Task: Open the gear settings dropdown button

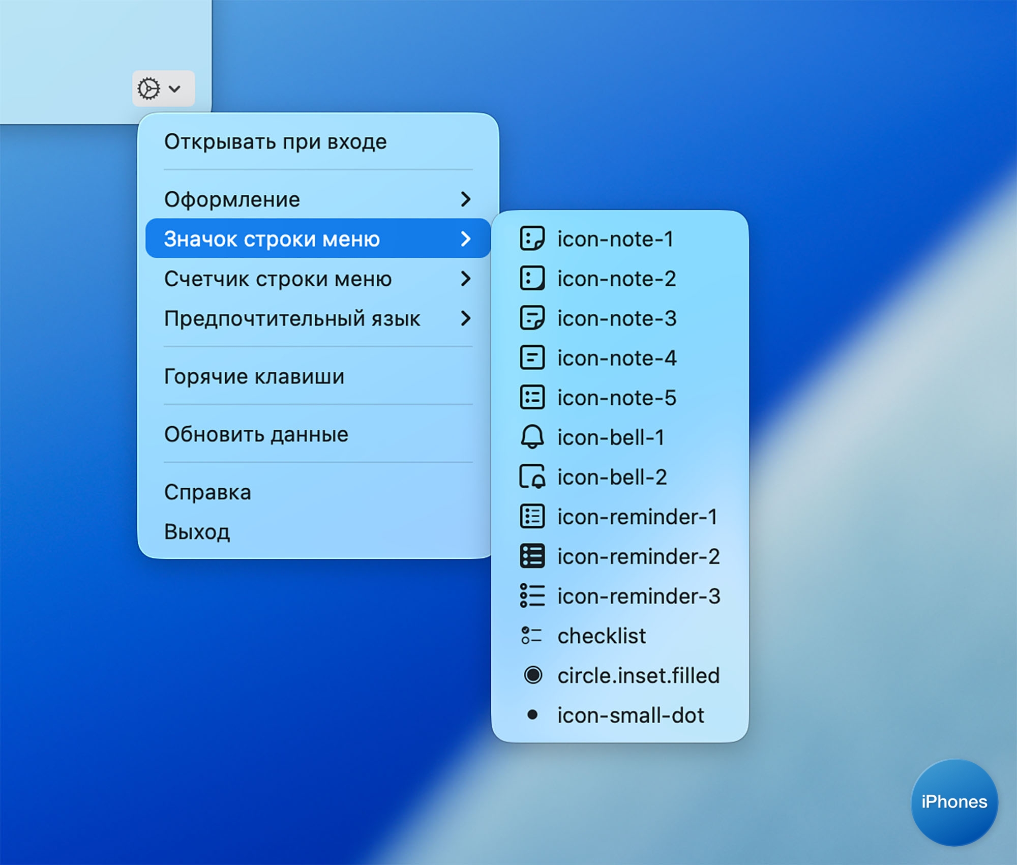Action: [163, 89]
